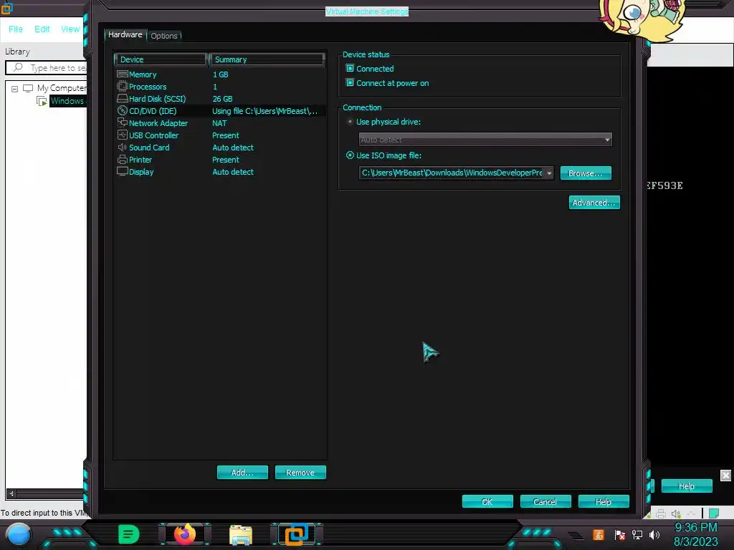Image resolution: width=734 pixels, height=550 pixels.
Task: Select Windows VM in library tree
Action: click(67, 101)
